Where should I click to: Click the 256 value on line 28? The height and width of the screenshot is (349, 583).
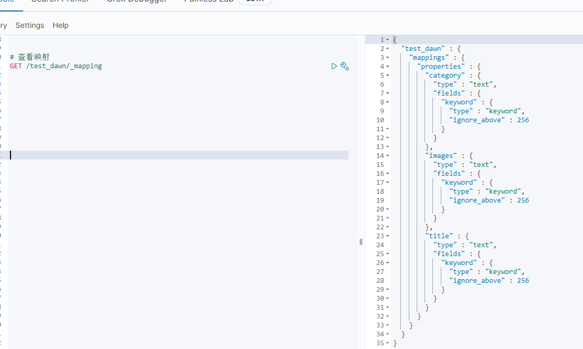(x=523, y=281)
